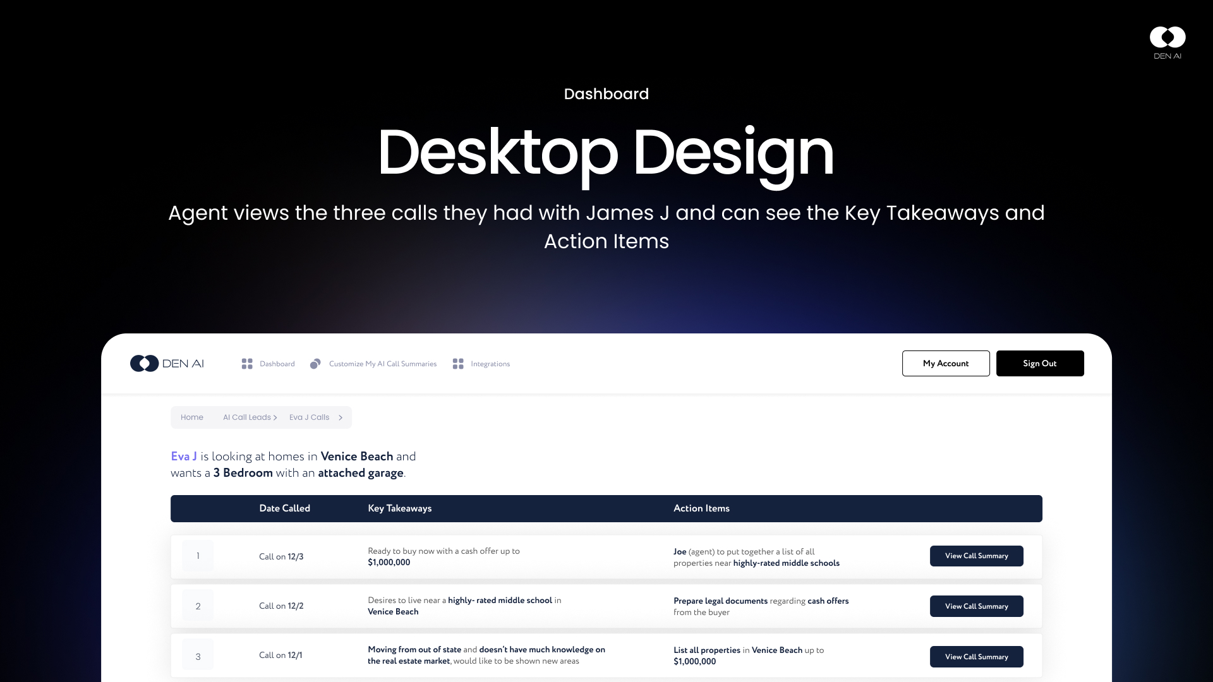
Task: Click the Customize My AI Call Summaries icon
Action: click(x=315, y=364)
